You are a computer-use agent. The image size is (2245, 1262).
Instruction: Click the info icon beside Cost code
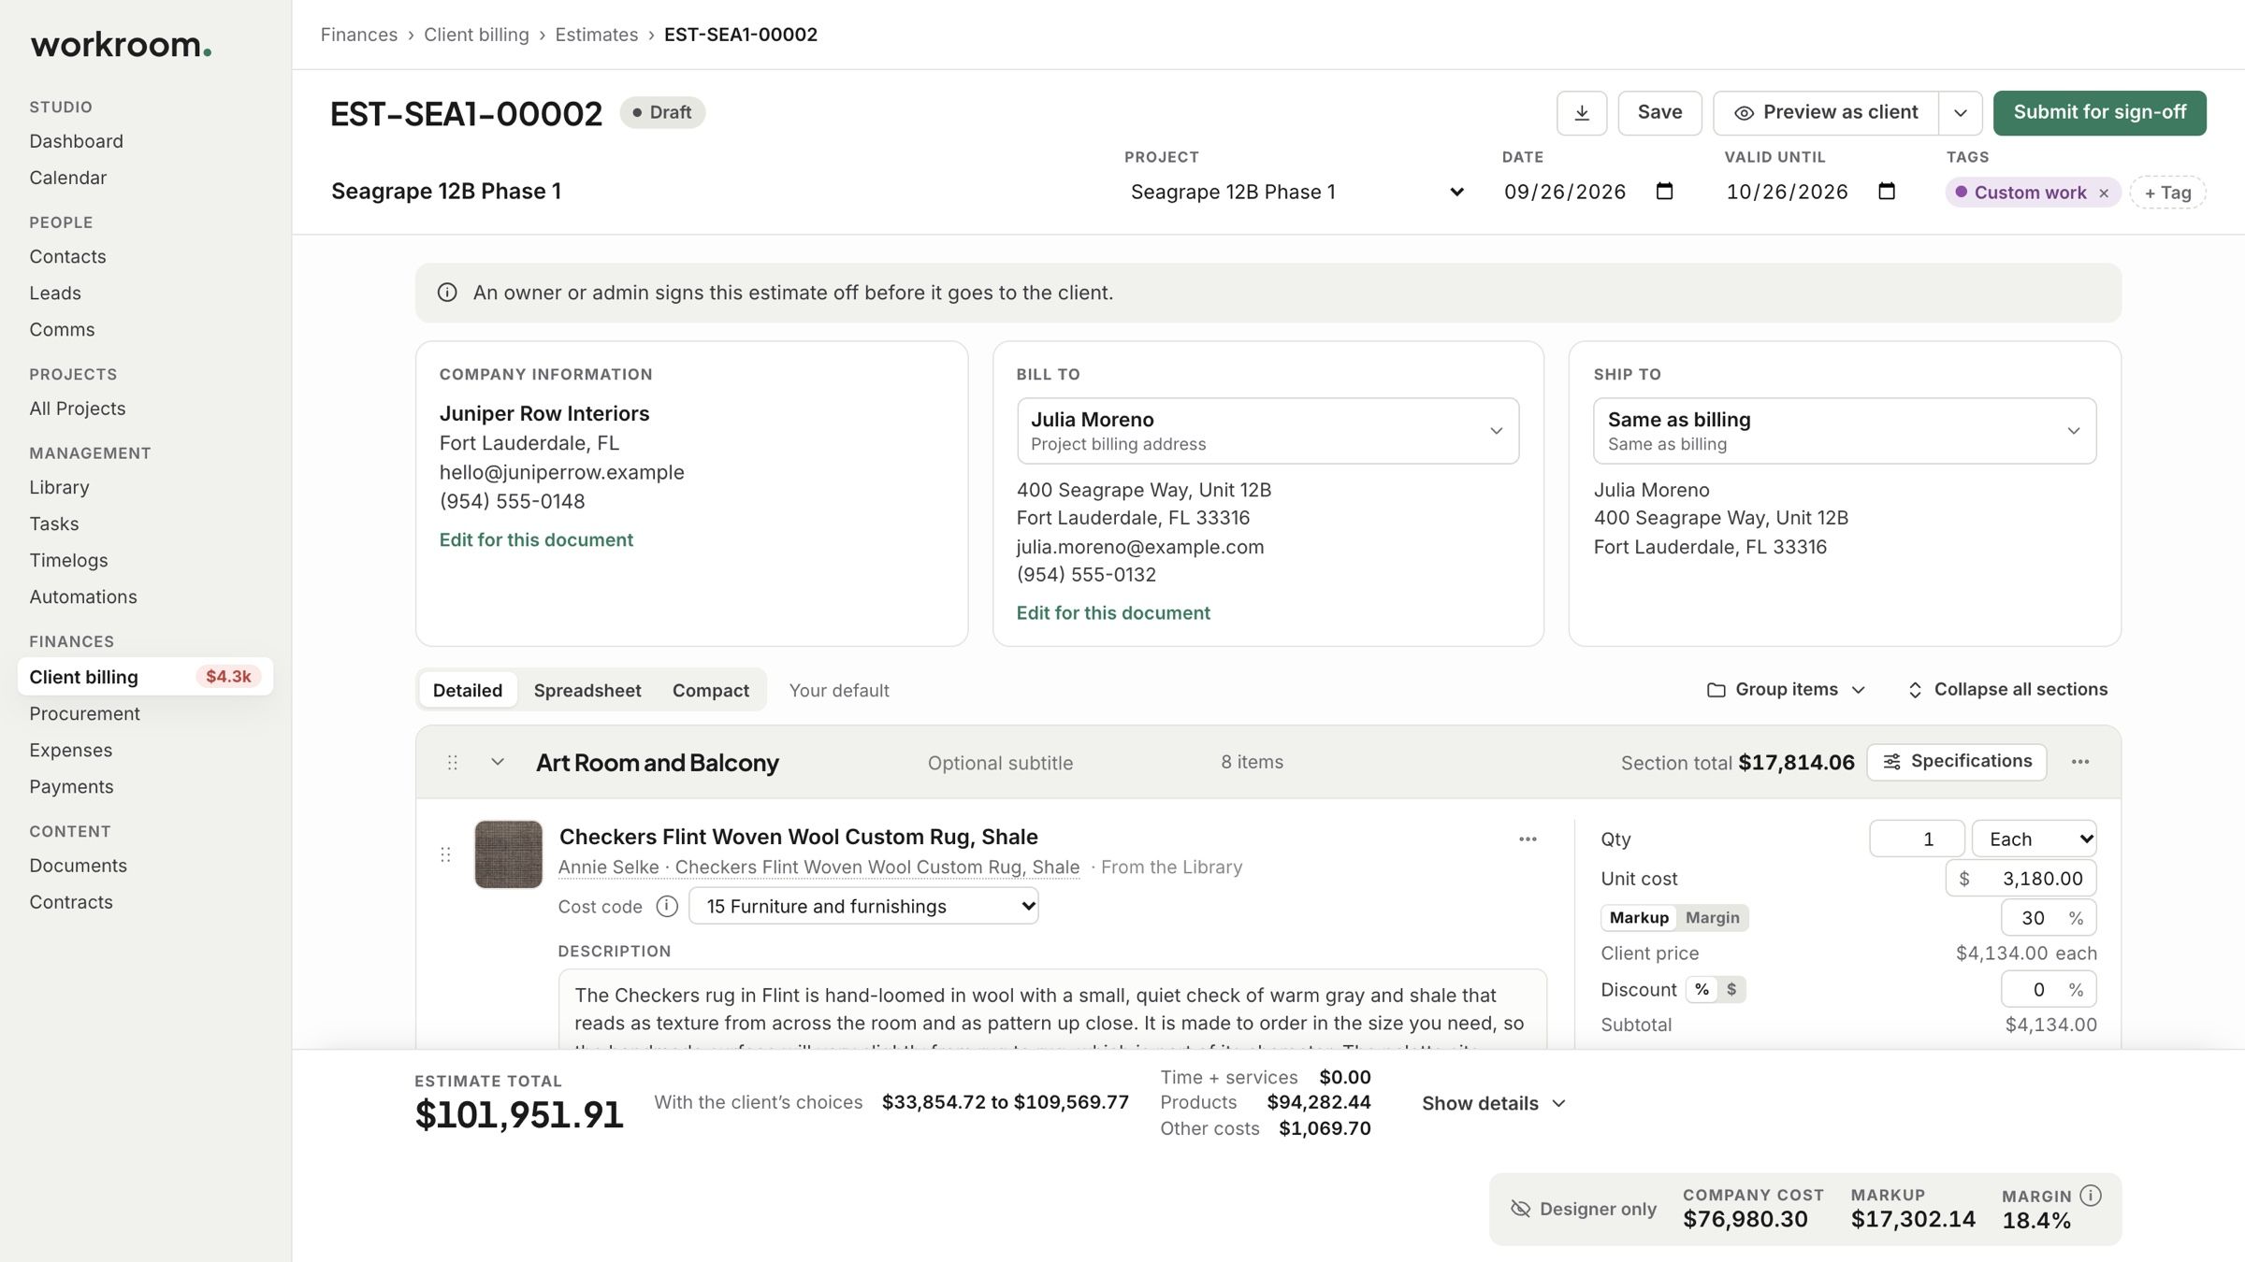coord(667,907)
